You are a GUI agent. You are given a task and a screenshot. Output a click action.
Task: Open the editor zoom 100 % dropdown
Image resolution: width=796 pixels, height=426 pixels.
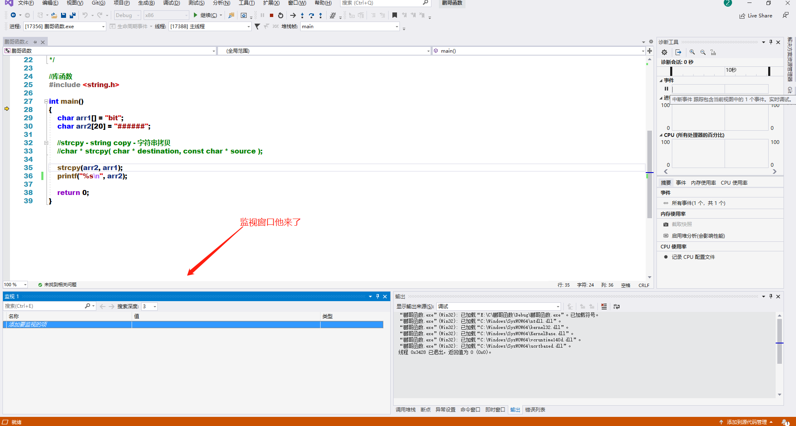coord(15,285)
